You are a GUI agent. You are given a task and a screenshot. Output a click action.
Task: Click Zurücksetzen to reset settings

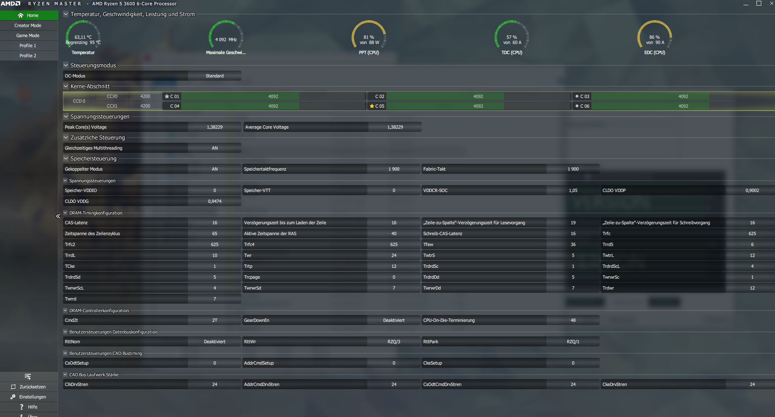pos(29,387)
